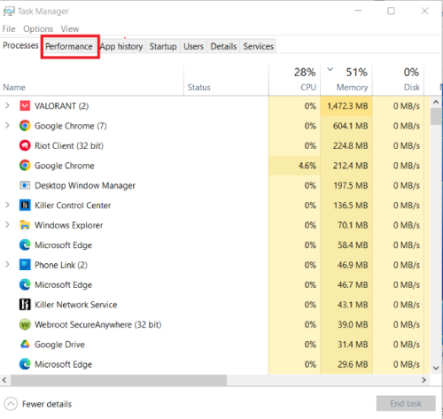Expand the VALORANT process group
Screen dimensions: 443x419
[x=7, y=105]
